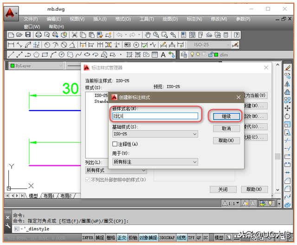Select the Move tool in right toolbar
The height and width of the screenshot is (245, 297).
pos(287,108)
